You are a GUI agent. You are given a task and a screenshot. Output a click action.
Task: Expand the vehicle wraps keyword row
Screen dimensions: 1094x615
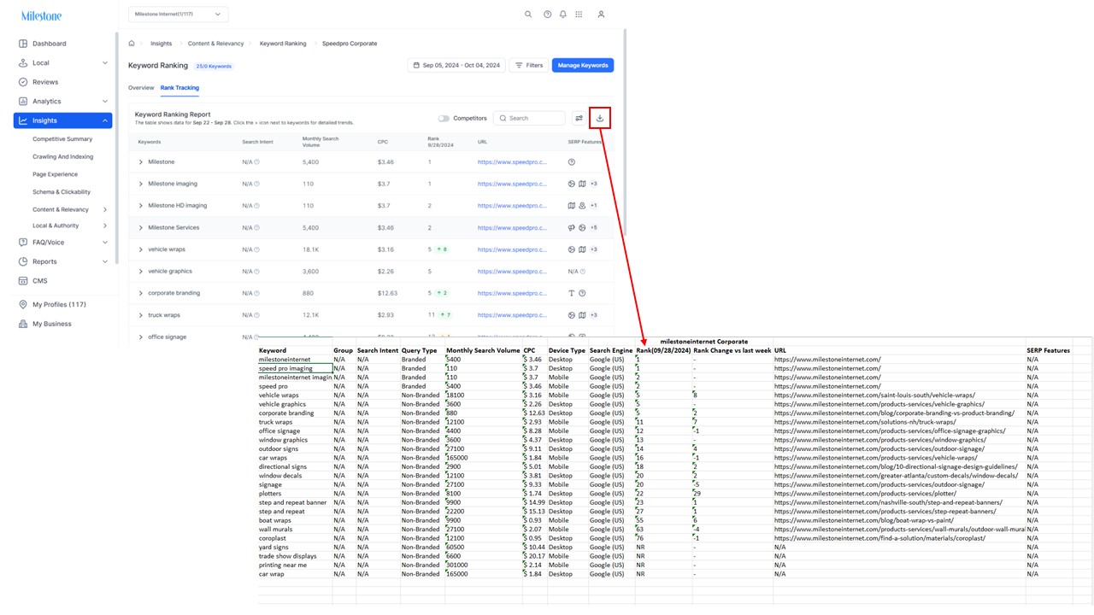point(141,249)
